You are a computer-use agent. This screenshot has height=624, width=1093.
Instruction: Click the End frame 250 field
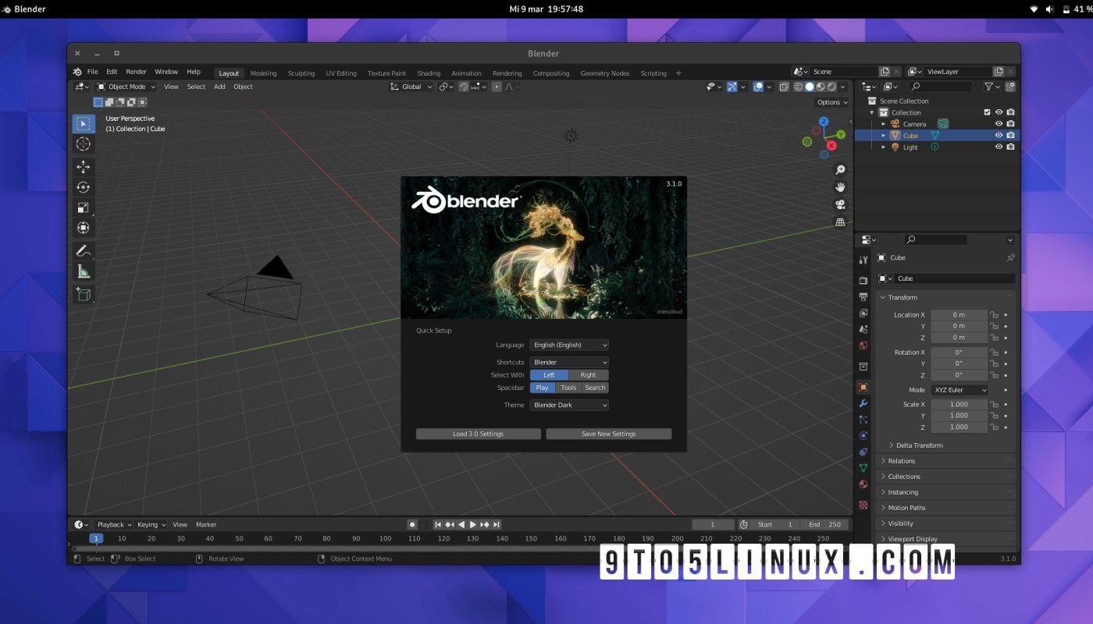coord(824,525)
